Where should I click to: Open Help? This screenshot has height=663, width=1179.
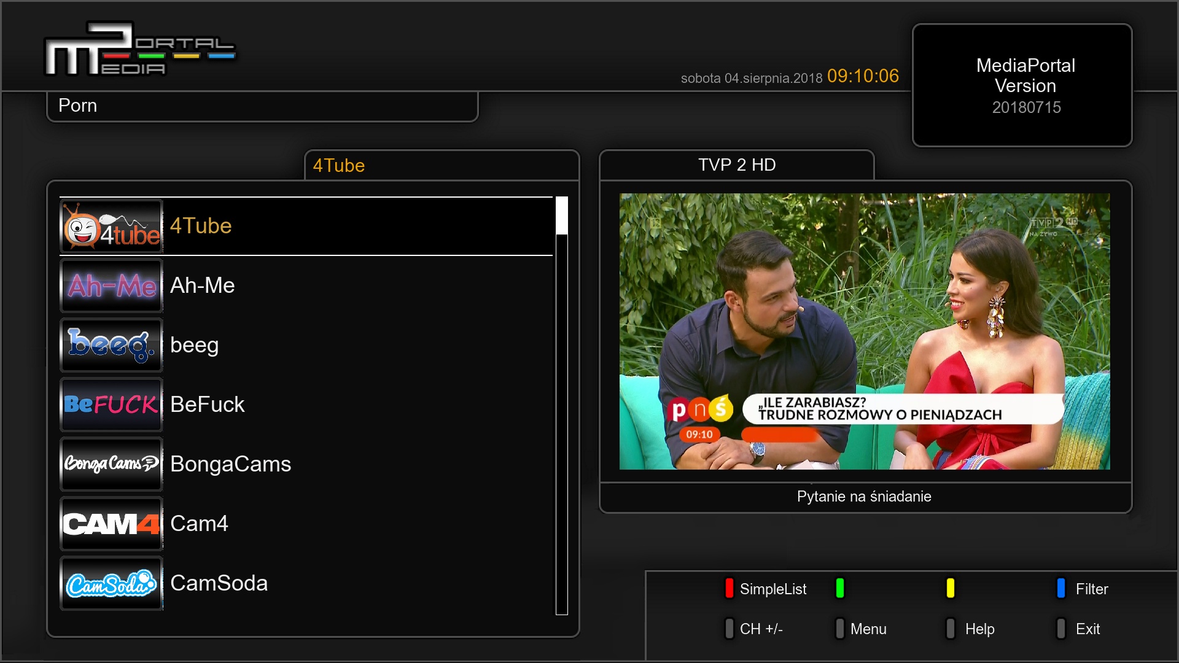[x=979, y=629]
